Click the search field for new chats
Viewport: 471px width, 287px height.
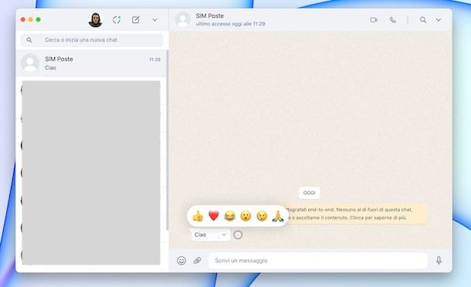point(92,40)
